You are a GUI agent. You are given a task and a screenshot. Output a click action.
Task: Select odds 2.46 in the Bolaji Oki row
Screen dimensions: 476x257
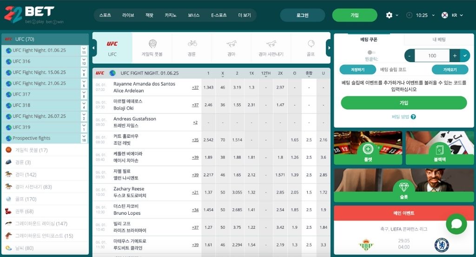tap(208, 105)
